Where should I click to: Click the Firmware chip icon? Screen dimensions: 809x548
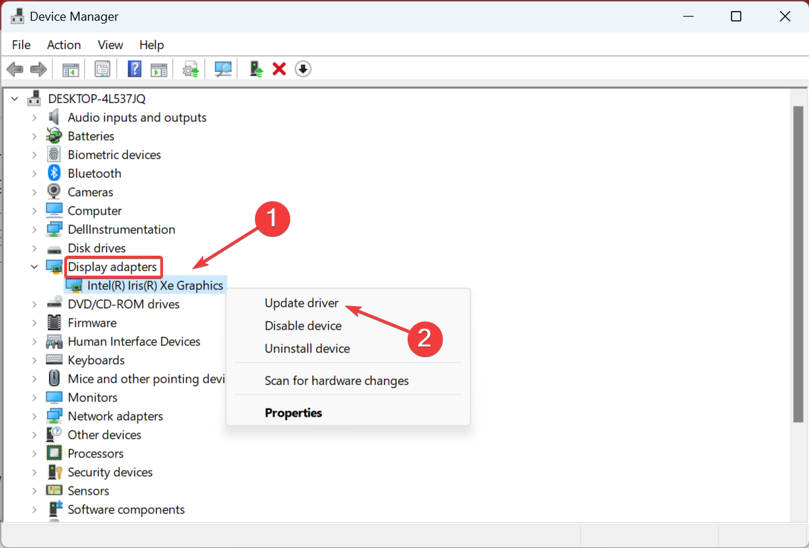[x=54, y=323]
